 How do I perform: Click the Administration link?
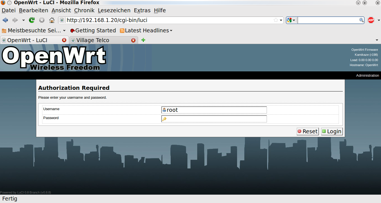pyautogui.click(x=367, y=76)
